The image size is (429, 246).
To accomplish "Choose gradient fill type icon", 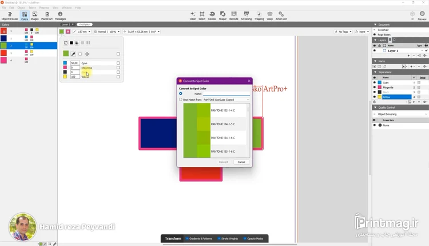I will (77, 43).
